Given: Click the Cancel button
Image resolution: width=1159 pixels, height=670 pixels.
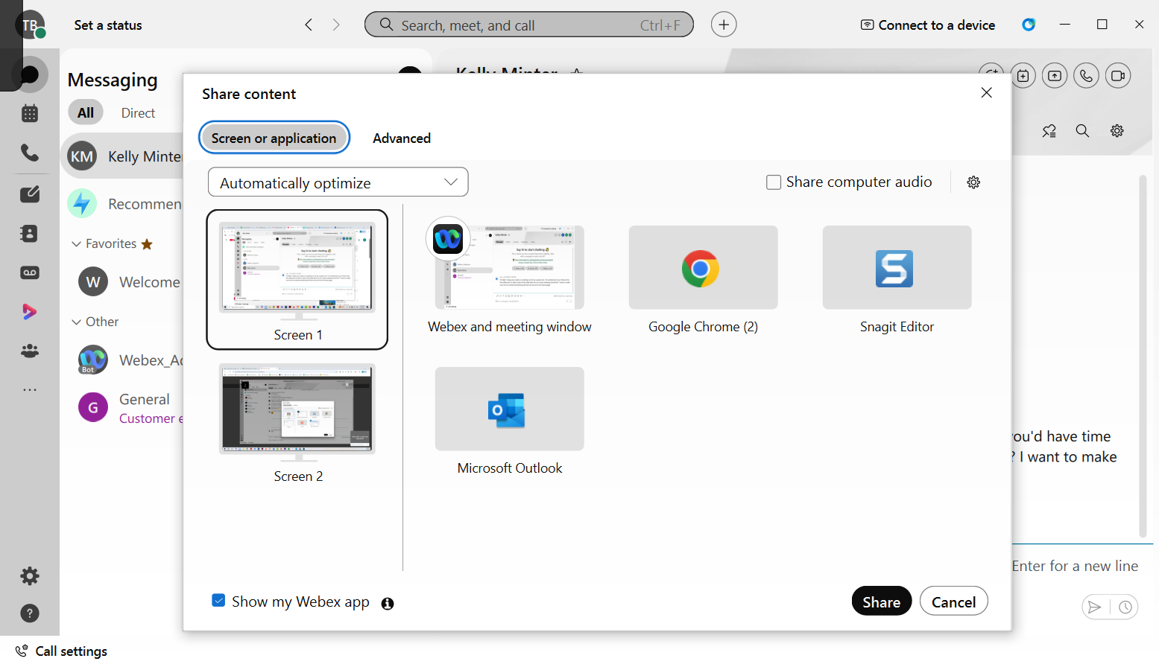Looking at the screenshot, I should click(954, 602).
